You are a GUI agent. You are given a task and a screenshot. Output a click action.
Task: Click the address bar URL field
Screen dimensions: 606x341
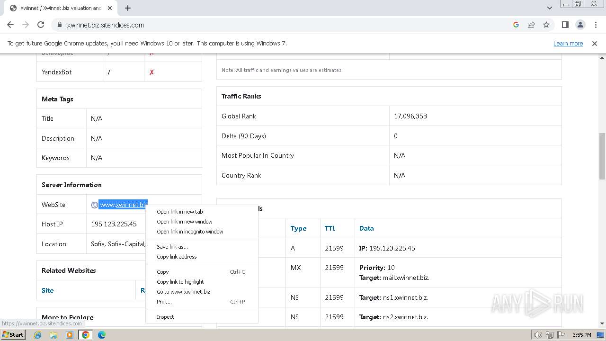284,25
